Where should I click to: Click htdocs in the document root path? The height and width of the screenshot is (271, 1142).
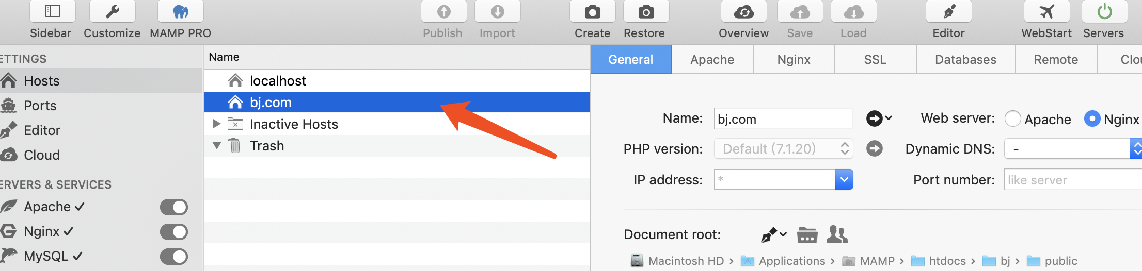(x=939, y=261)
